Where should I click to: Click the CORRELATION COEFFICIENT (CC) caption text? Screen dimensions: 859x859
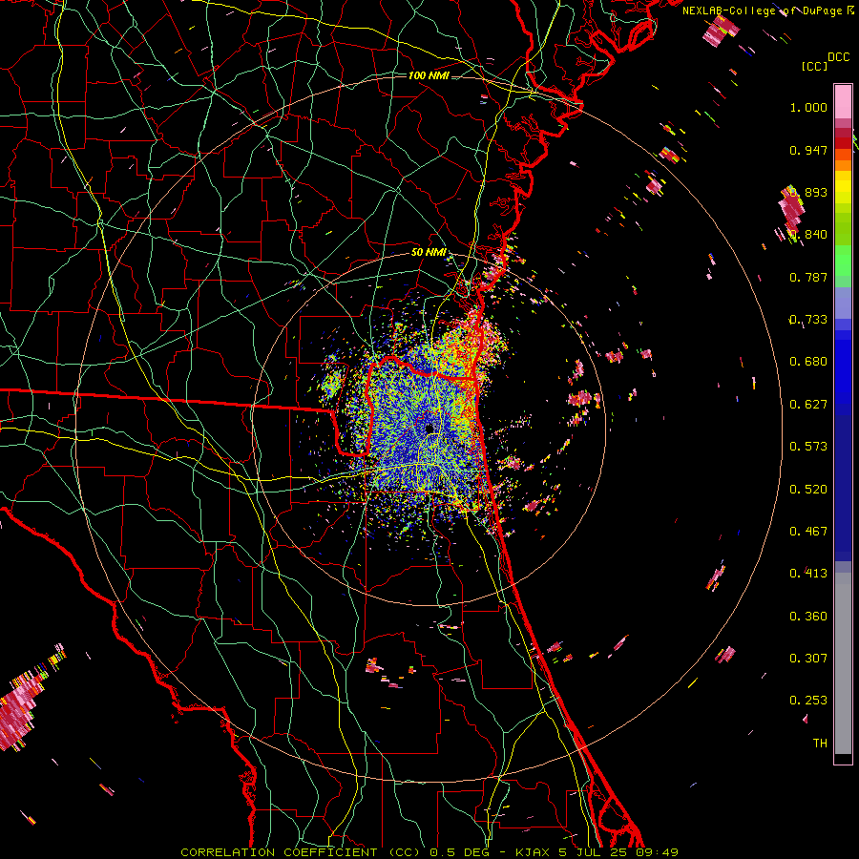tap(301, 852)
